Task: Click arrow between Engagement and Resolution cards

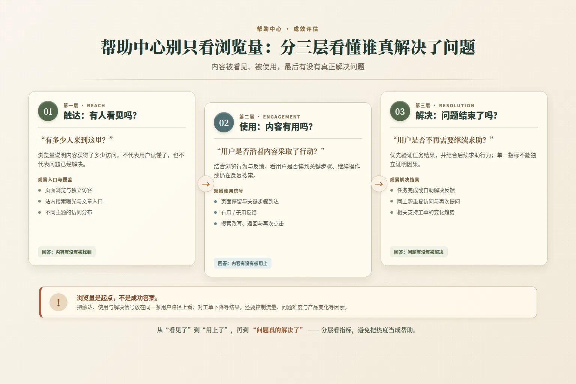Action: pyautogui.click(x=379, y=184)
